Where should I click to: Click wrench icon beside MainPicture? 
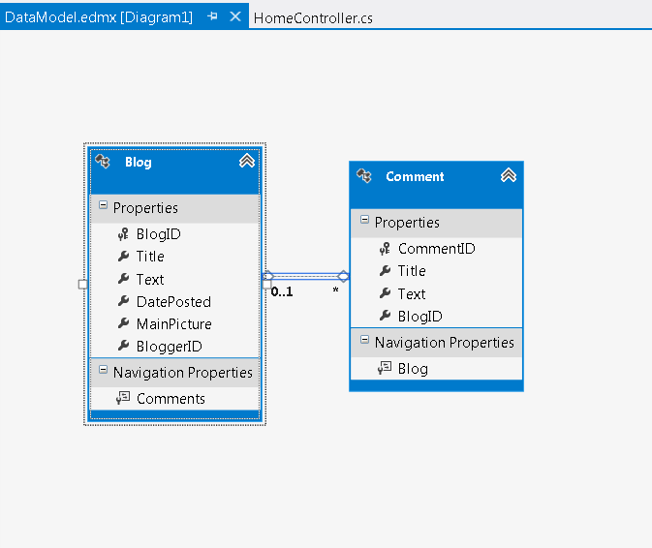pyautogui.click(x=123, y=323)
